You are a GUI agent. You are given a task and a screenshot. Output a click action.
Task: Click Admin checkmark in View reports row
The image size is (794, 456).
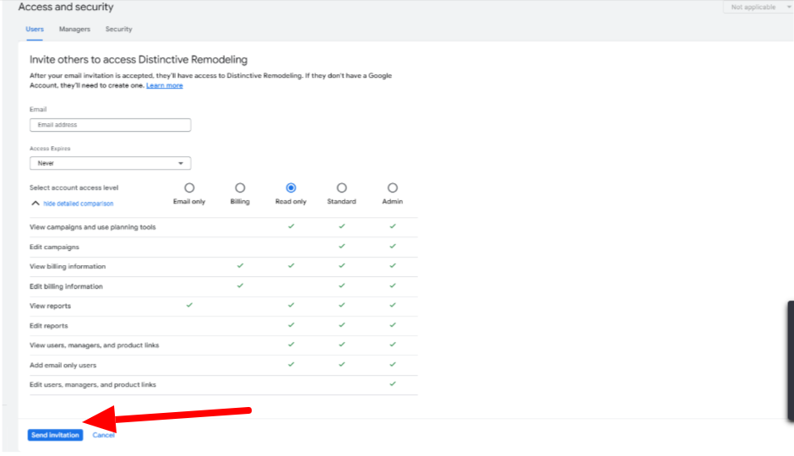(393, 305)
